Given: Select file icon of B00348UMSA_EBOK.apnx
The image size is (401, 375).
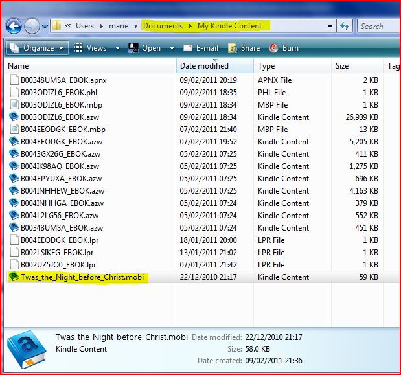Looking at the screenshot, I should coord(14,80).
